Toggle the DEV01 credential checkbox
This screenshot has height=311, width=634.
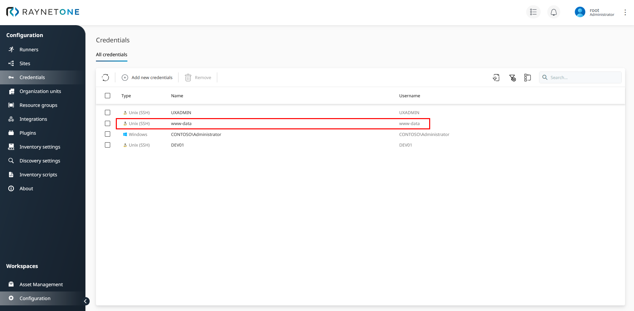point(108,145)
